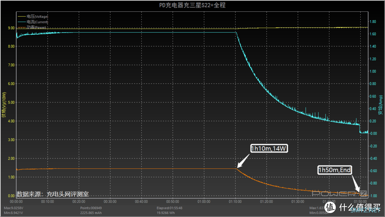Click the Min:8.9421V status readout
Screen dimensions: 385x217
(13, 213)
